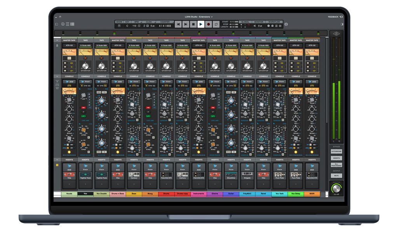Click the counter display 4|4|003

165,26
